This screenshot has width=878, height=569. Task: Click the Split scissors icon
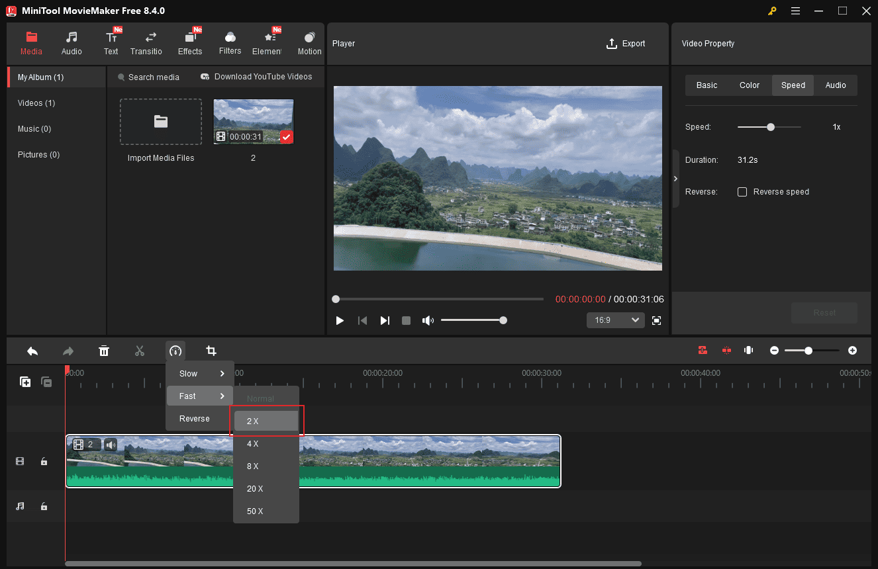140,351
